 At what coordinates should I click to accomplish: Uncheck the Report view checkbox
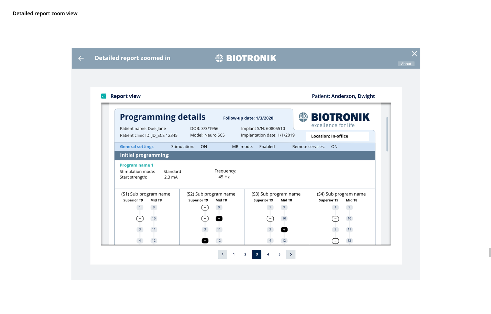pos(104,96)
